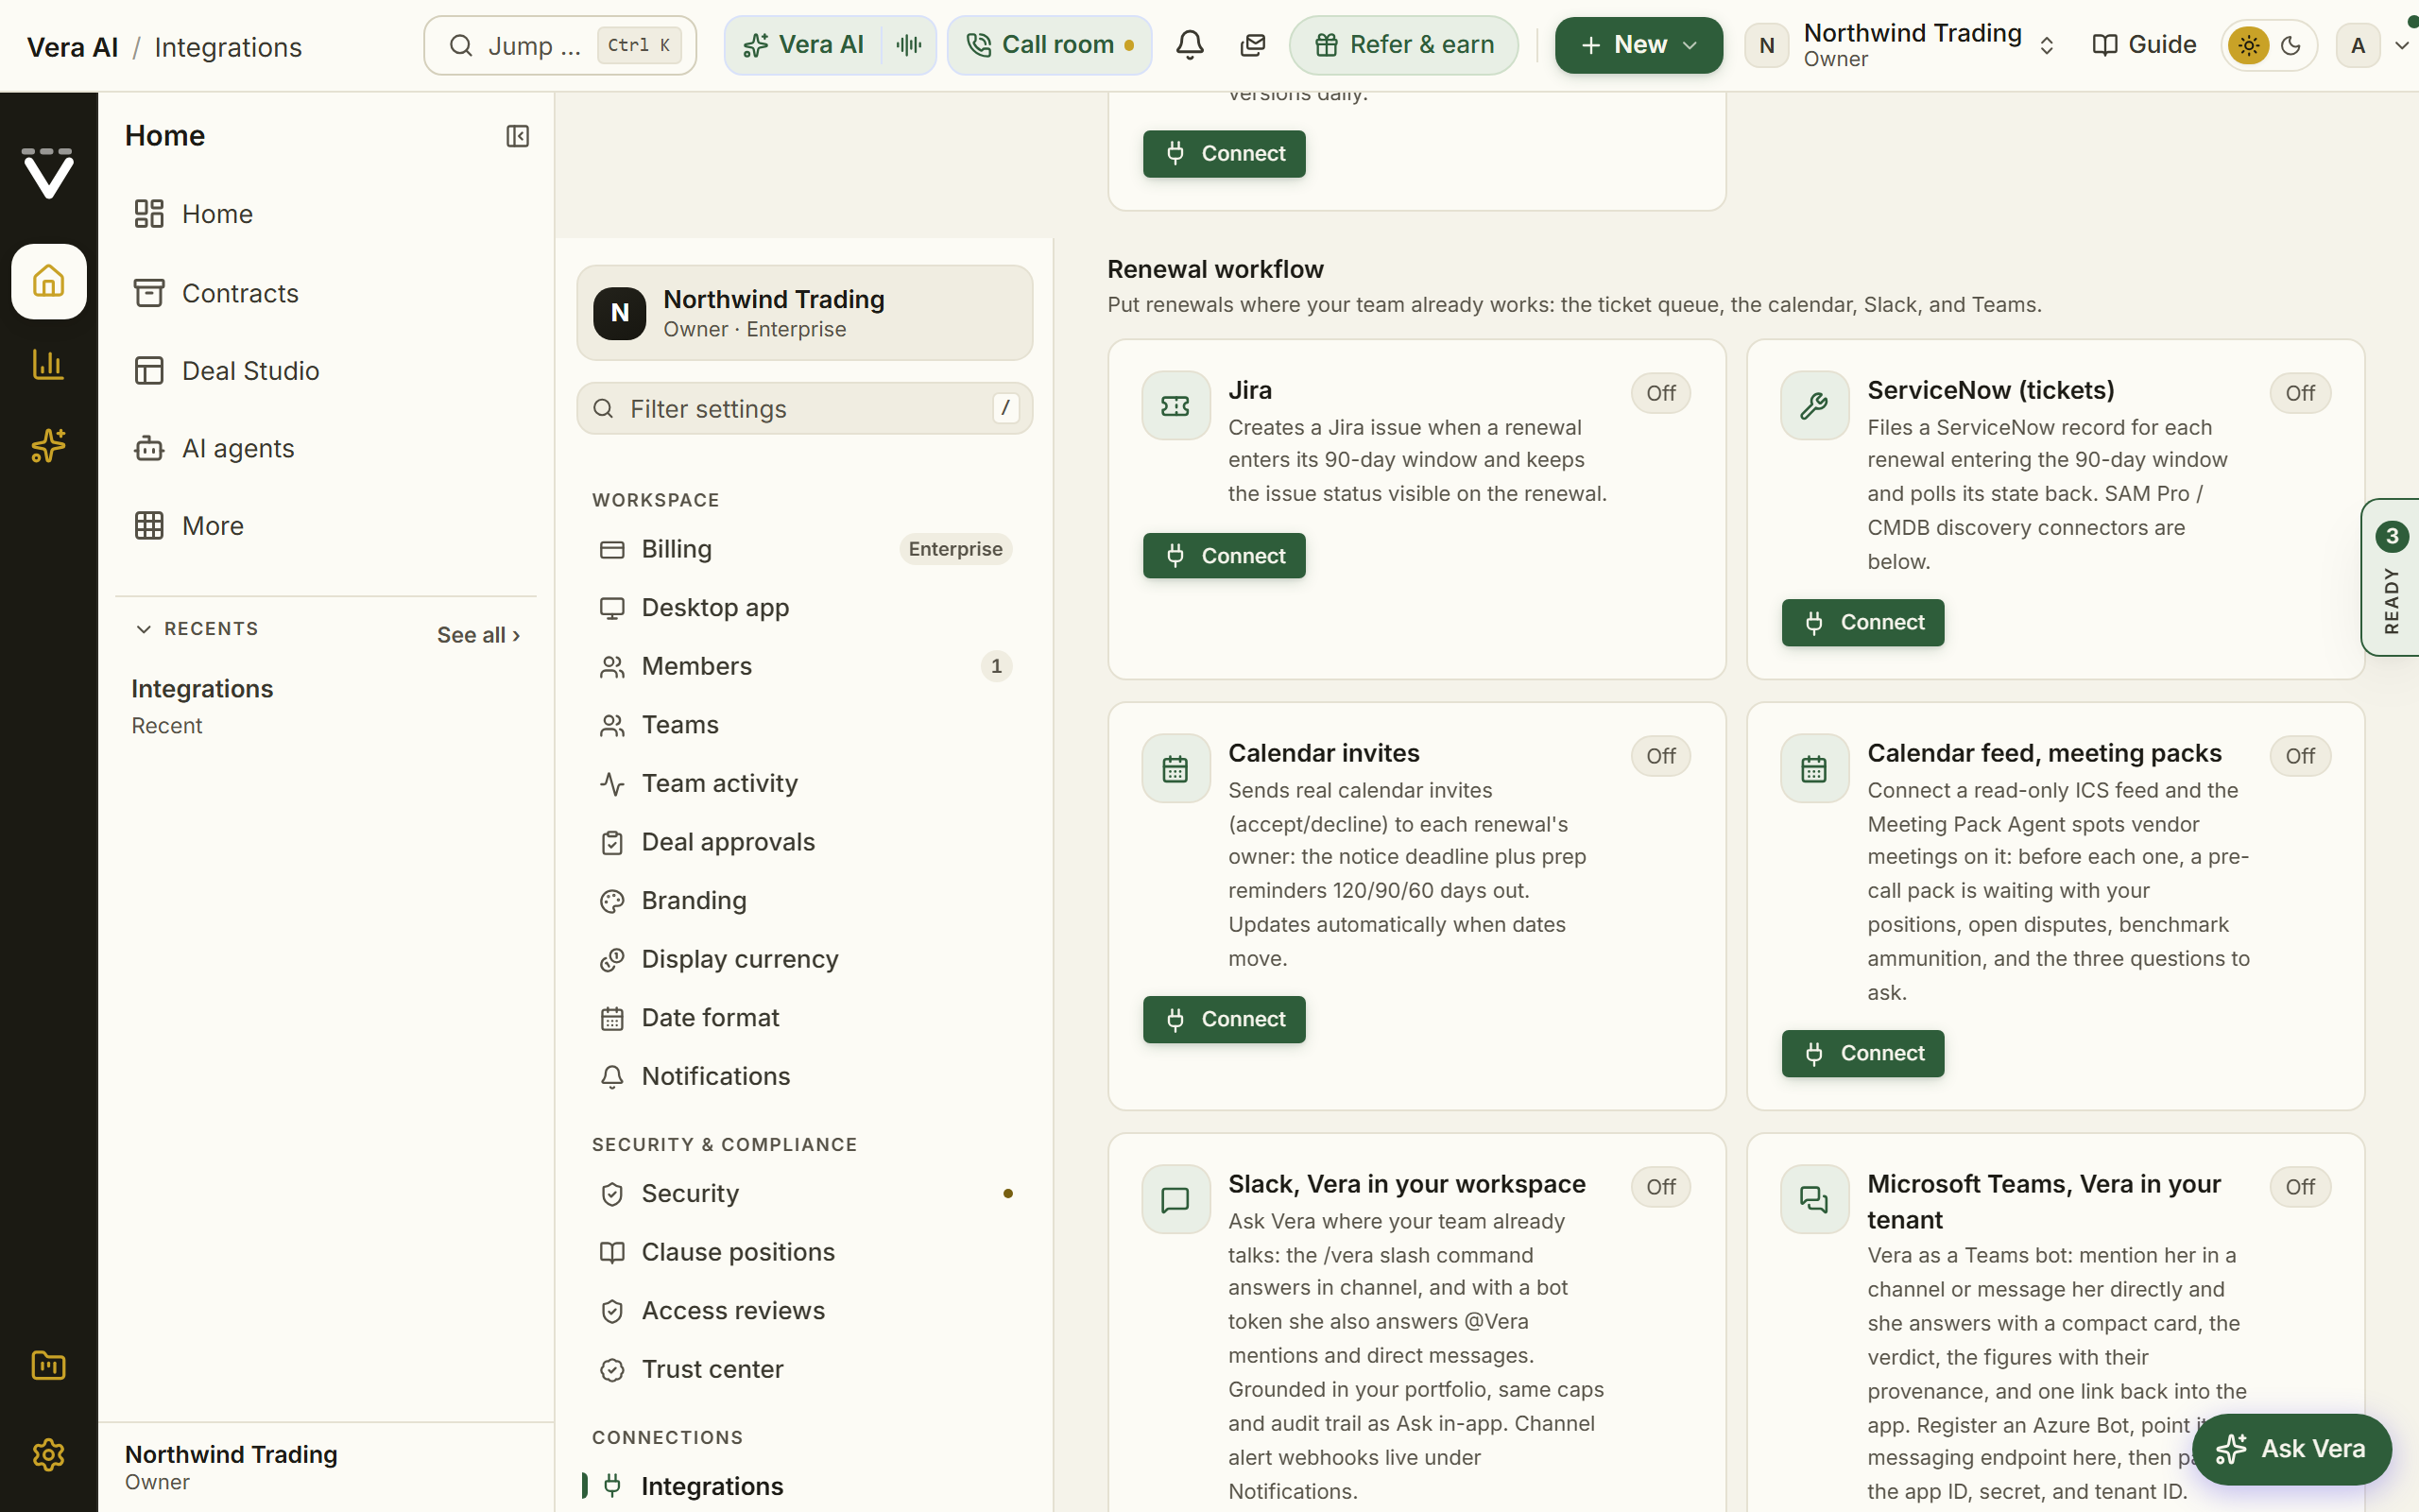
Task: Click the Microsoft Teams chat icon
Action: pos(1814,1199)
